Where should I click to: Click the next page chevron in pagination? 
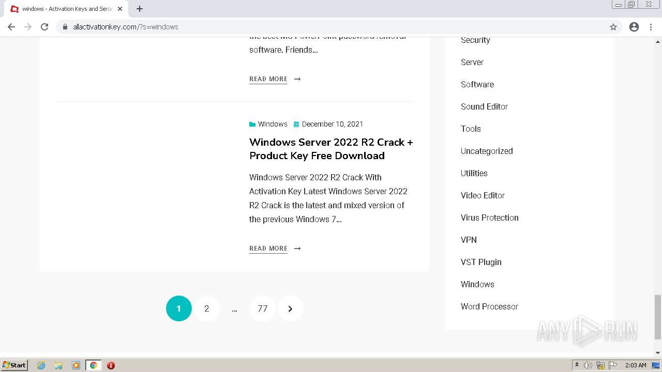click(290, 308)
